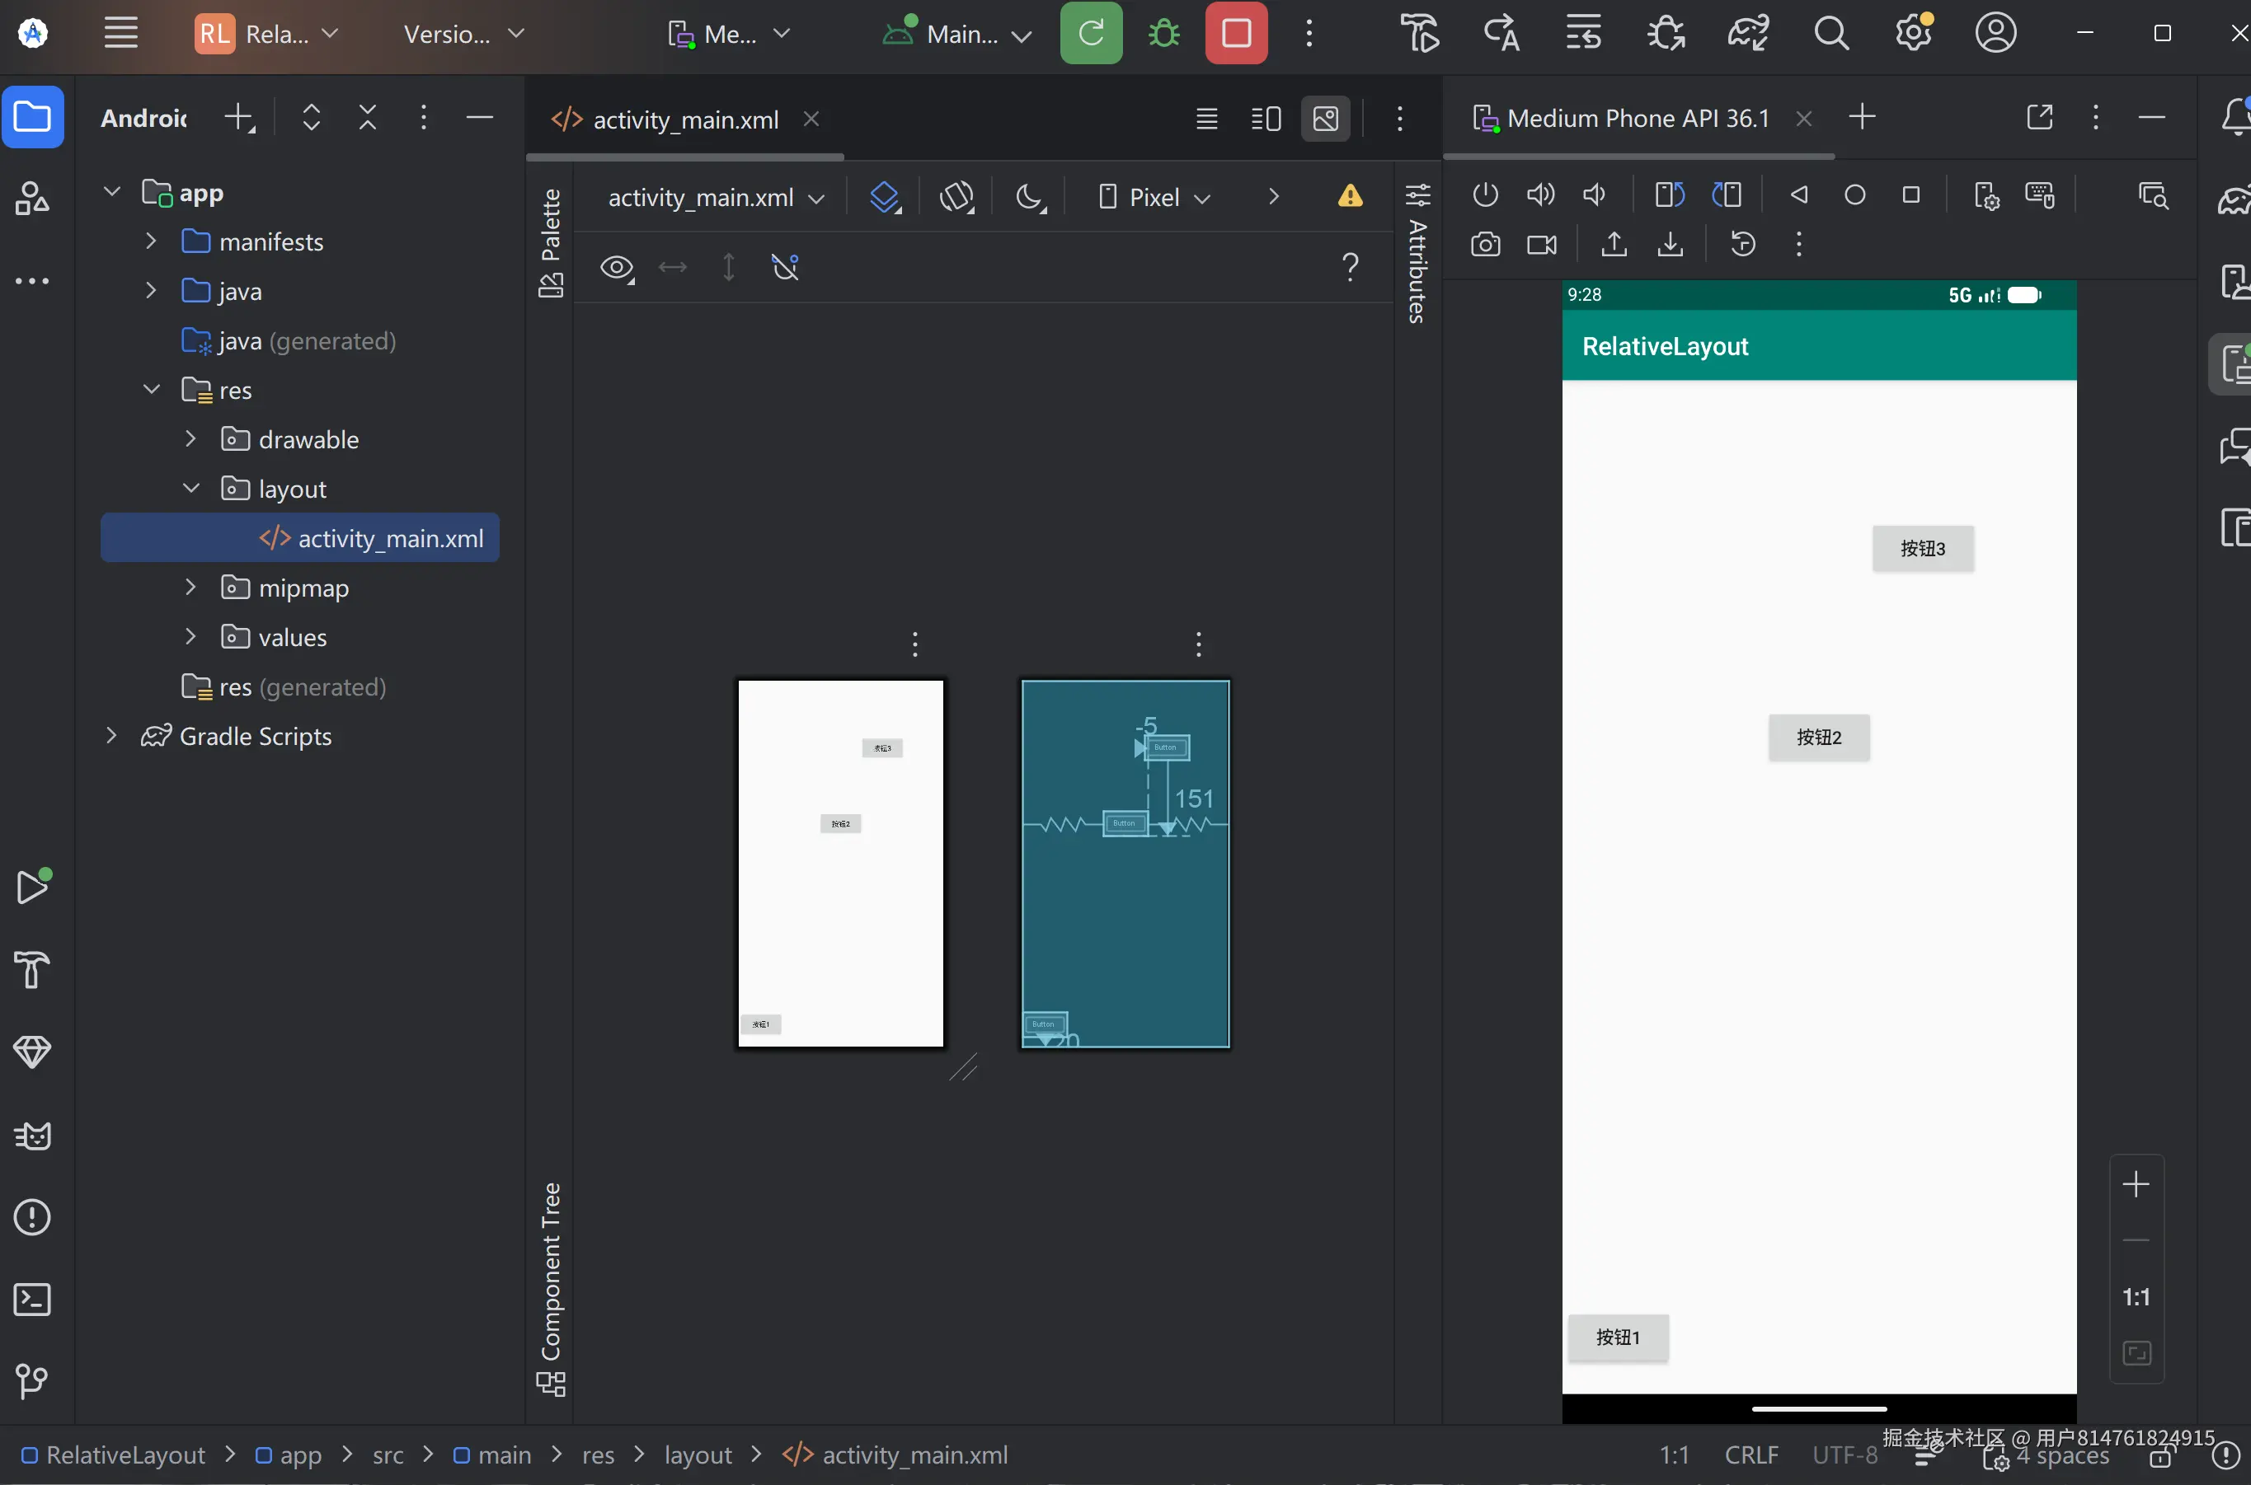Expand Gradle Scripts node
Viewport: 2251px width, 1485px height.
112,735
